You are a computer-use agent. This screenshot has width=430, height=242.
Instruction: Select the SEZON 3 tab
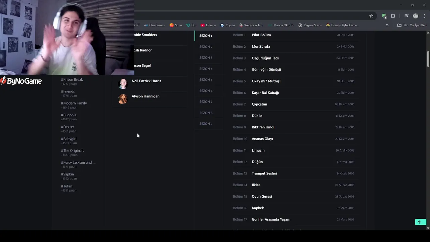[x=206, y=58]
